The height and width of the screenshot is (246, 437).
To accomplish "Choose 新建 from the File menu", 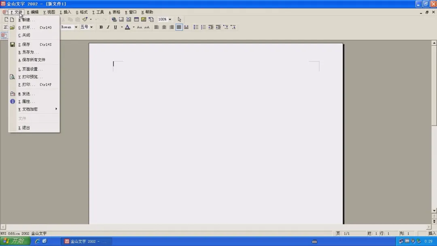I will tap(34, 20).
